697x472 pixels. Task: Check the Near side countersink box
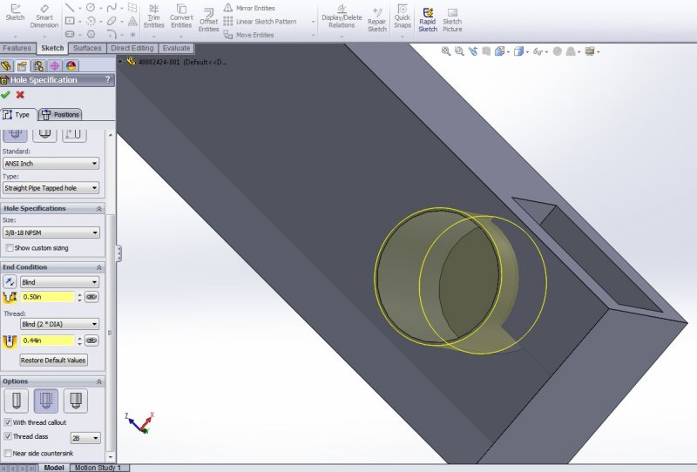(x=9, y=453)
